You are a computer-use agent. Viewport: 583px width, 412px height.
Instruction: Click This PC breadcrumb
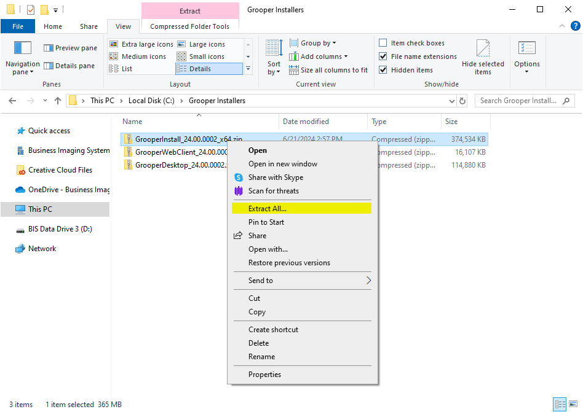[102, 101]
